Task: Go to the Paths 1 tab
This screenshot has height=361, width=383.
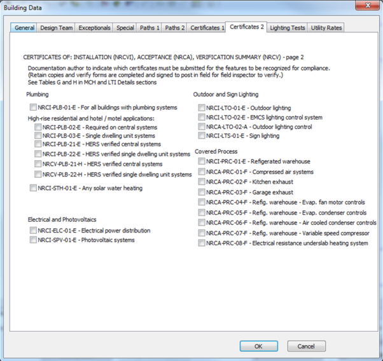Action: point(150,28)
